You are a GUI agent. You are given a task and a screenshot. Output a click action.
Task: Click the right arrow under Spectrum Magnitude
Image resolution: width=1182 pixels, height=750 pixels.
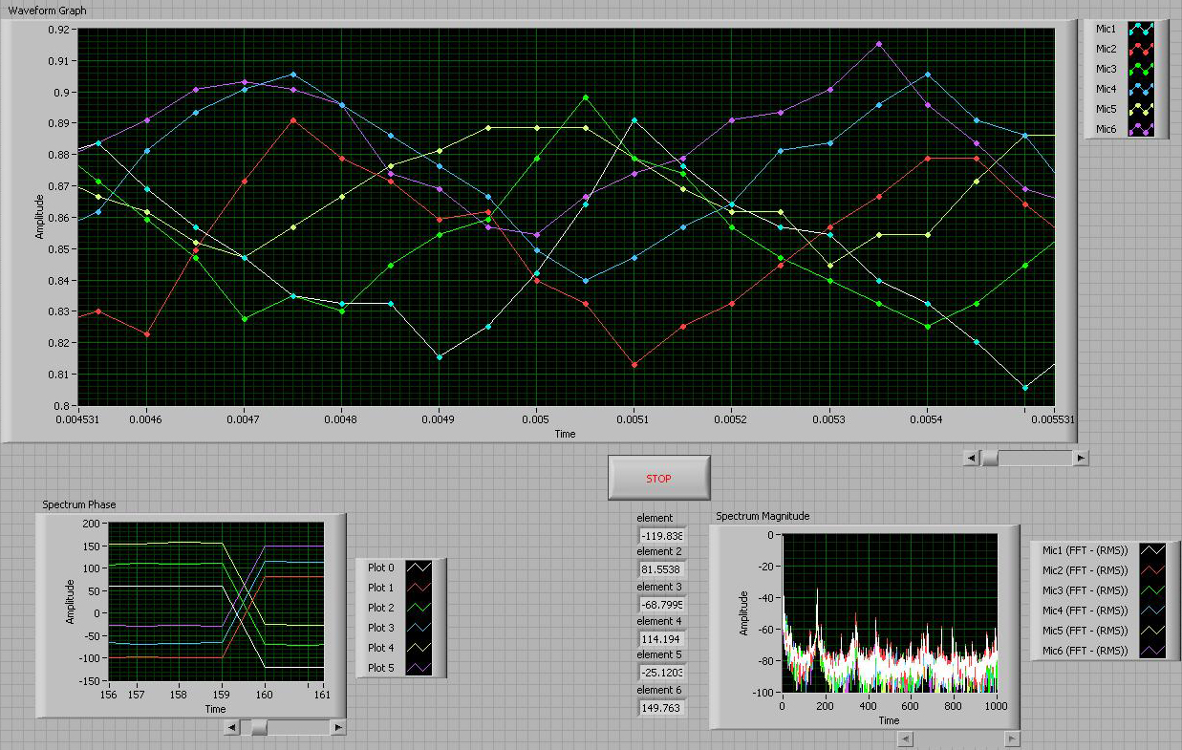coord(1013,739)
